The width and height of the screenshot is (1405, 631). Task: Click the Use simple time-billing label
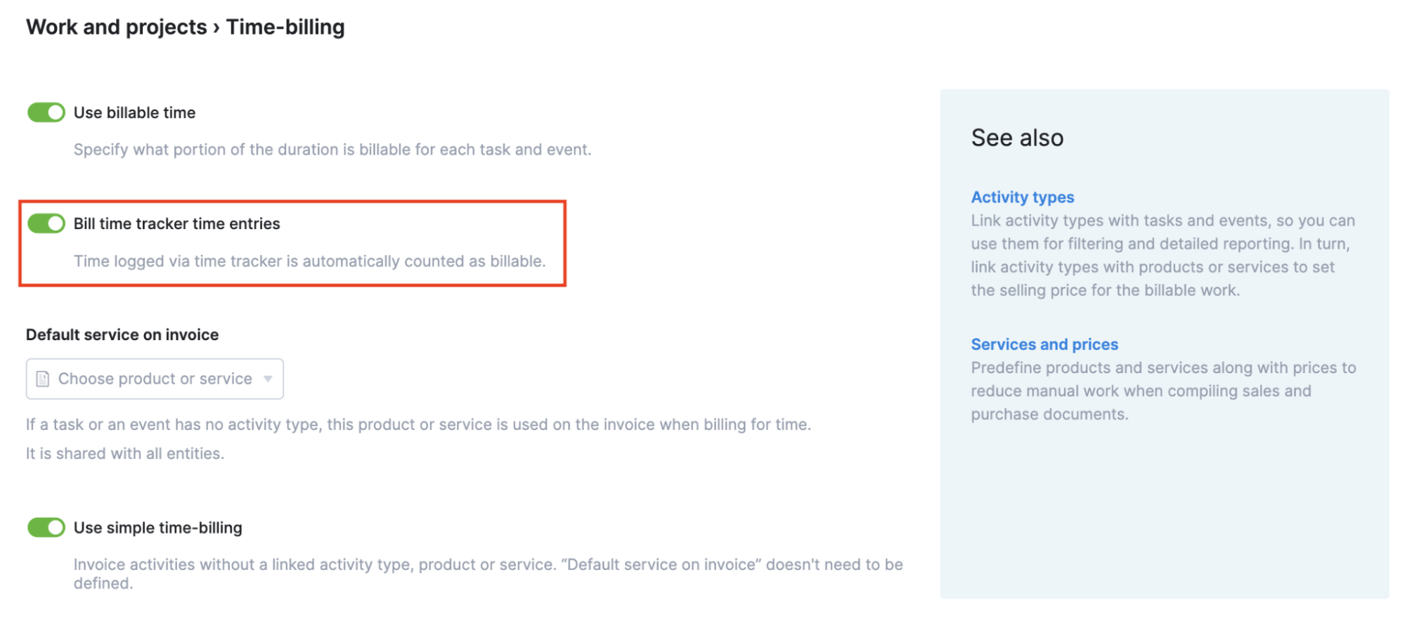(x=158, y=528)
